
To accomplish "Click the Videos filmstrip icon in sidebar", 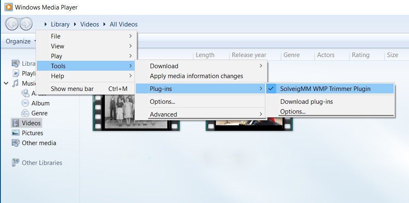I will pyautogui.click(x=16, y=123).
